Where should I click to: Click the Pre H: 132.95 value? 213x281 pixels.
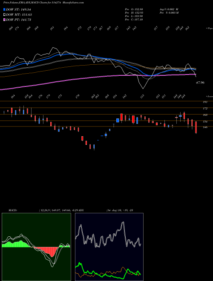click(134, 13)
